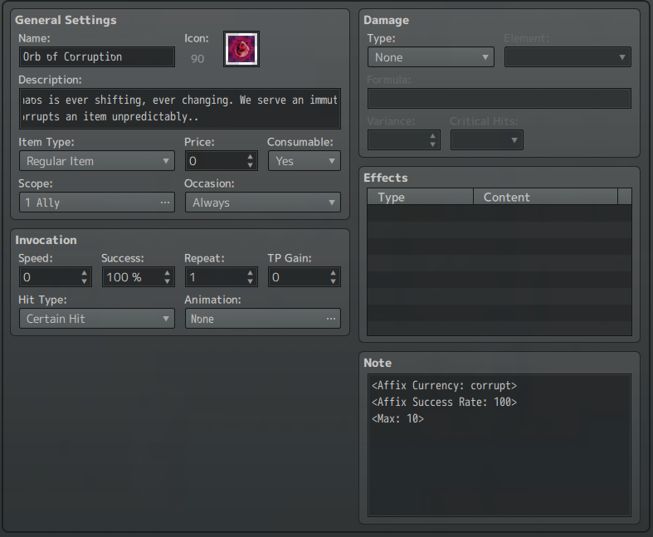Choose an Animation via the ellipsis field

pyautogui.click(x=262, y=319)
